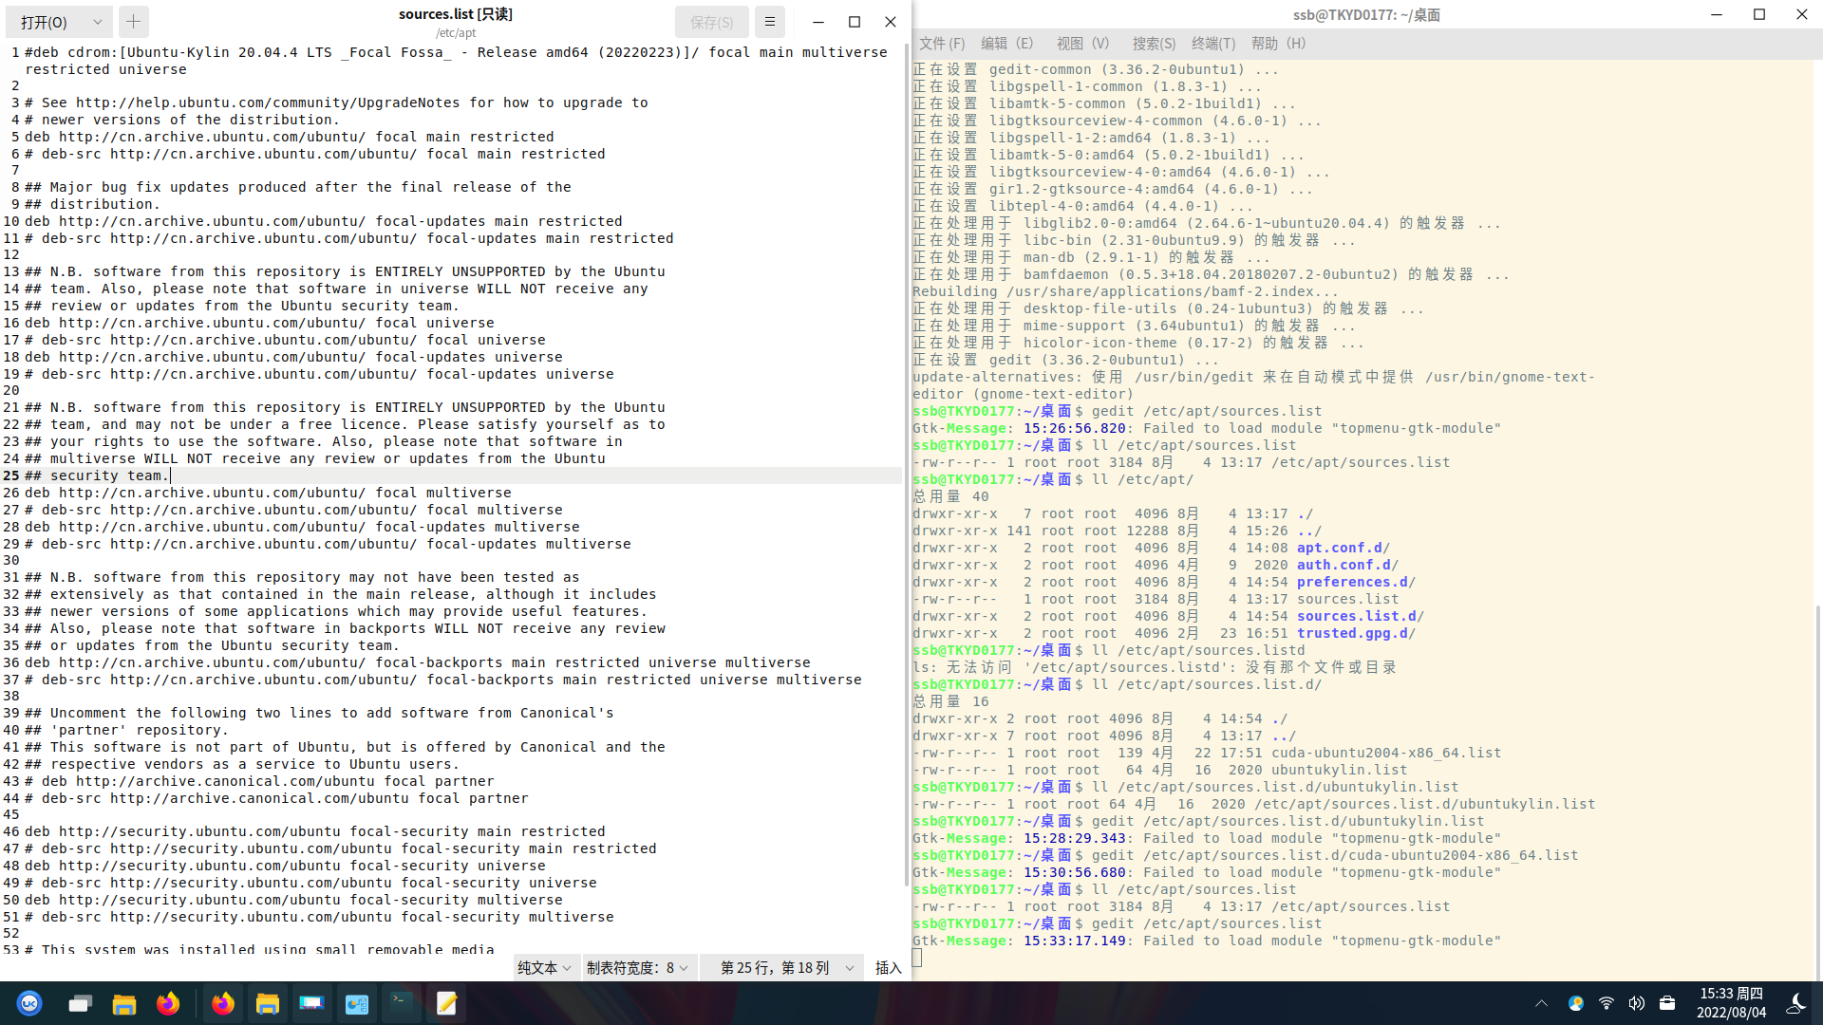
Task: Open the 终端(T) menu
Action: tap(1212, 44)
